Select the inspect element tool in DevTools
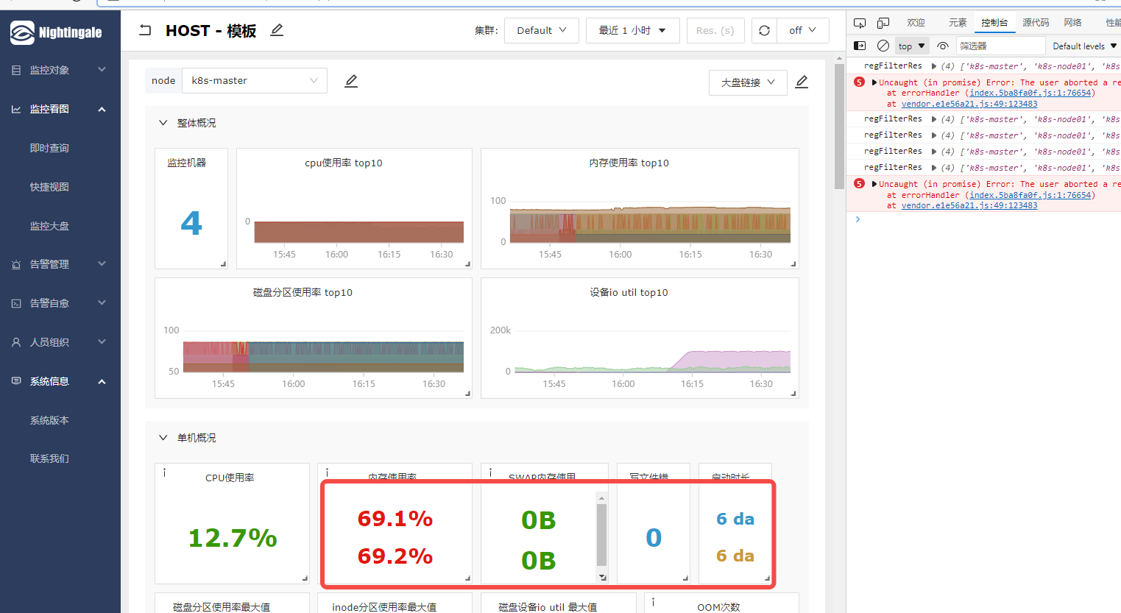Screen dimensions: 1121x613 pyautogui.click(x=860, y=23)
